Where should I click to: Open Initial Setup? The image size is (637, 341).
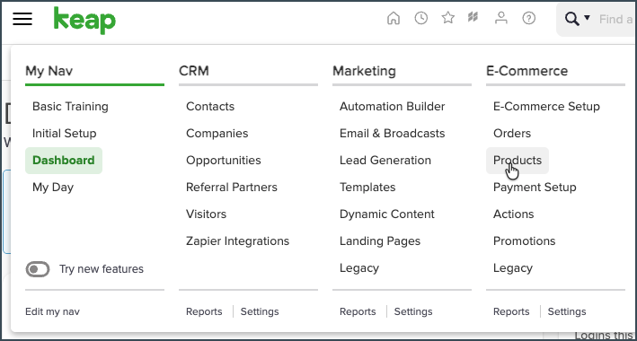tap(64, 134)
